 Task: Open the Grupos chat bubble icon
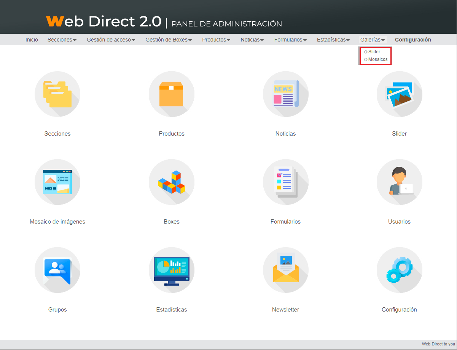click(x=57, y=270)
